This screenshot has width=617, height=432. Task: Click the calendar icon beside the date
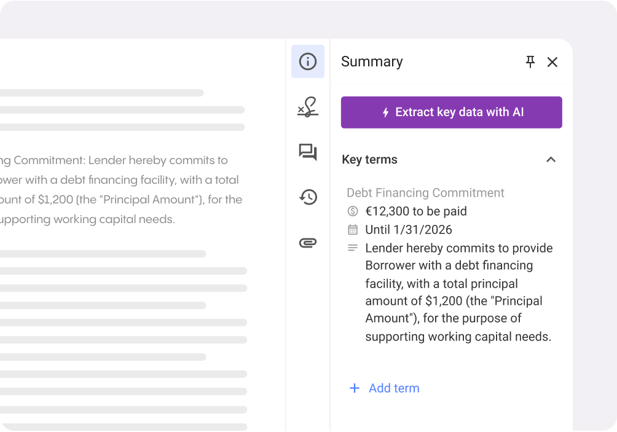pos(353,230)
